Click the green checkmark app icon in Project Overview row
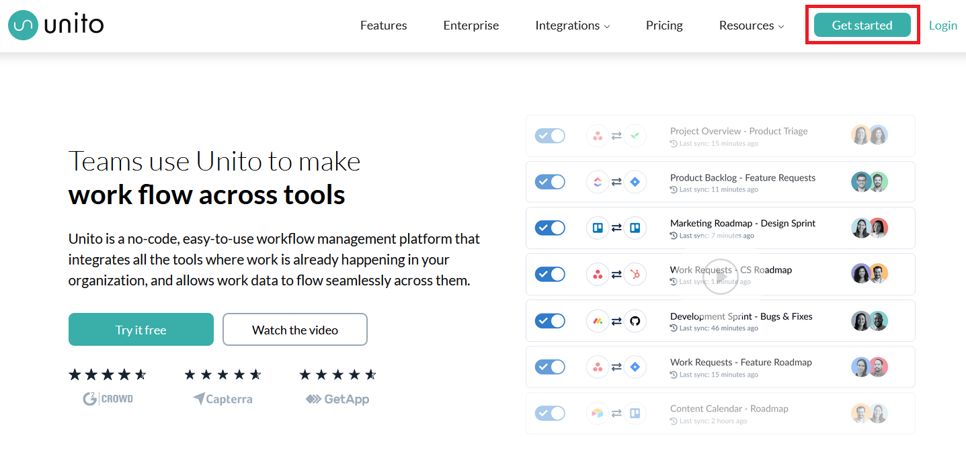Image resolution: width=966 pixels, height=468 pixels. (635, 136)
